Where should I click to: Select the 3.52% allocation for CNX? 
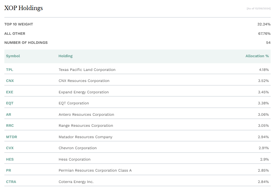pos(263,81)
